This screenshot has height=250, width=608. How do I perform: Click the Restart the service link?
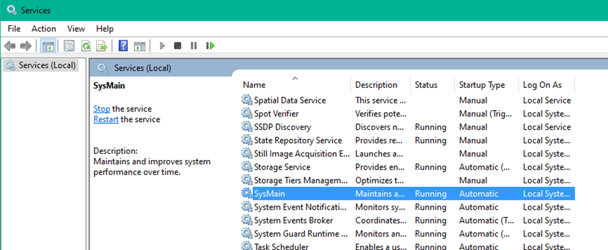point(106,119)
